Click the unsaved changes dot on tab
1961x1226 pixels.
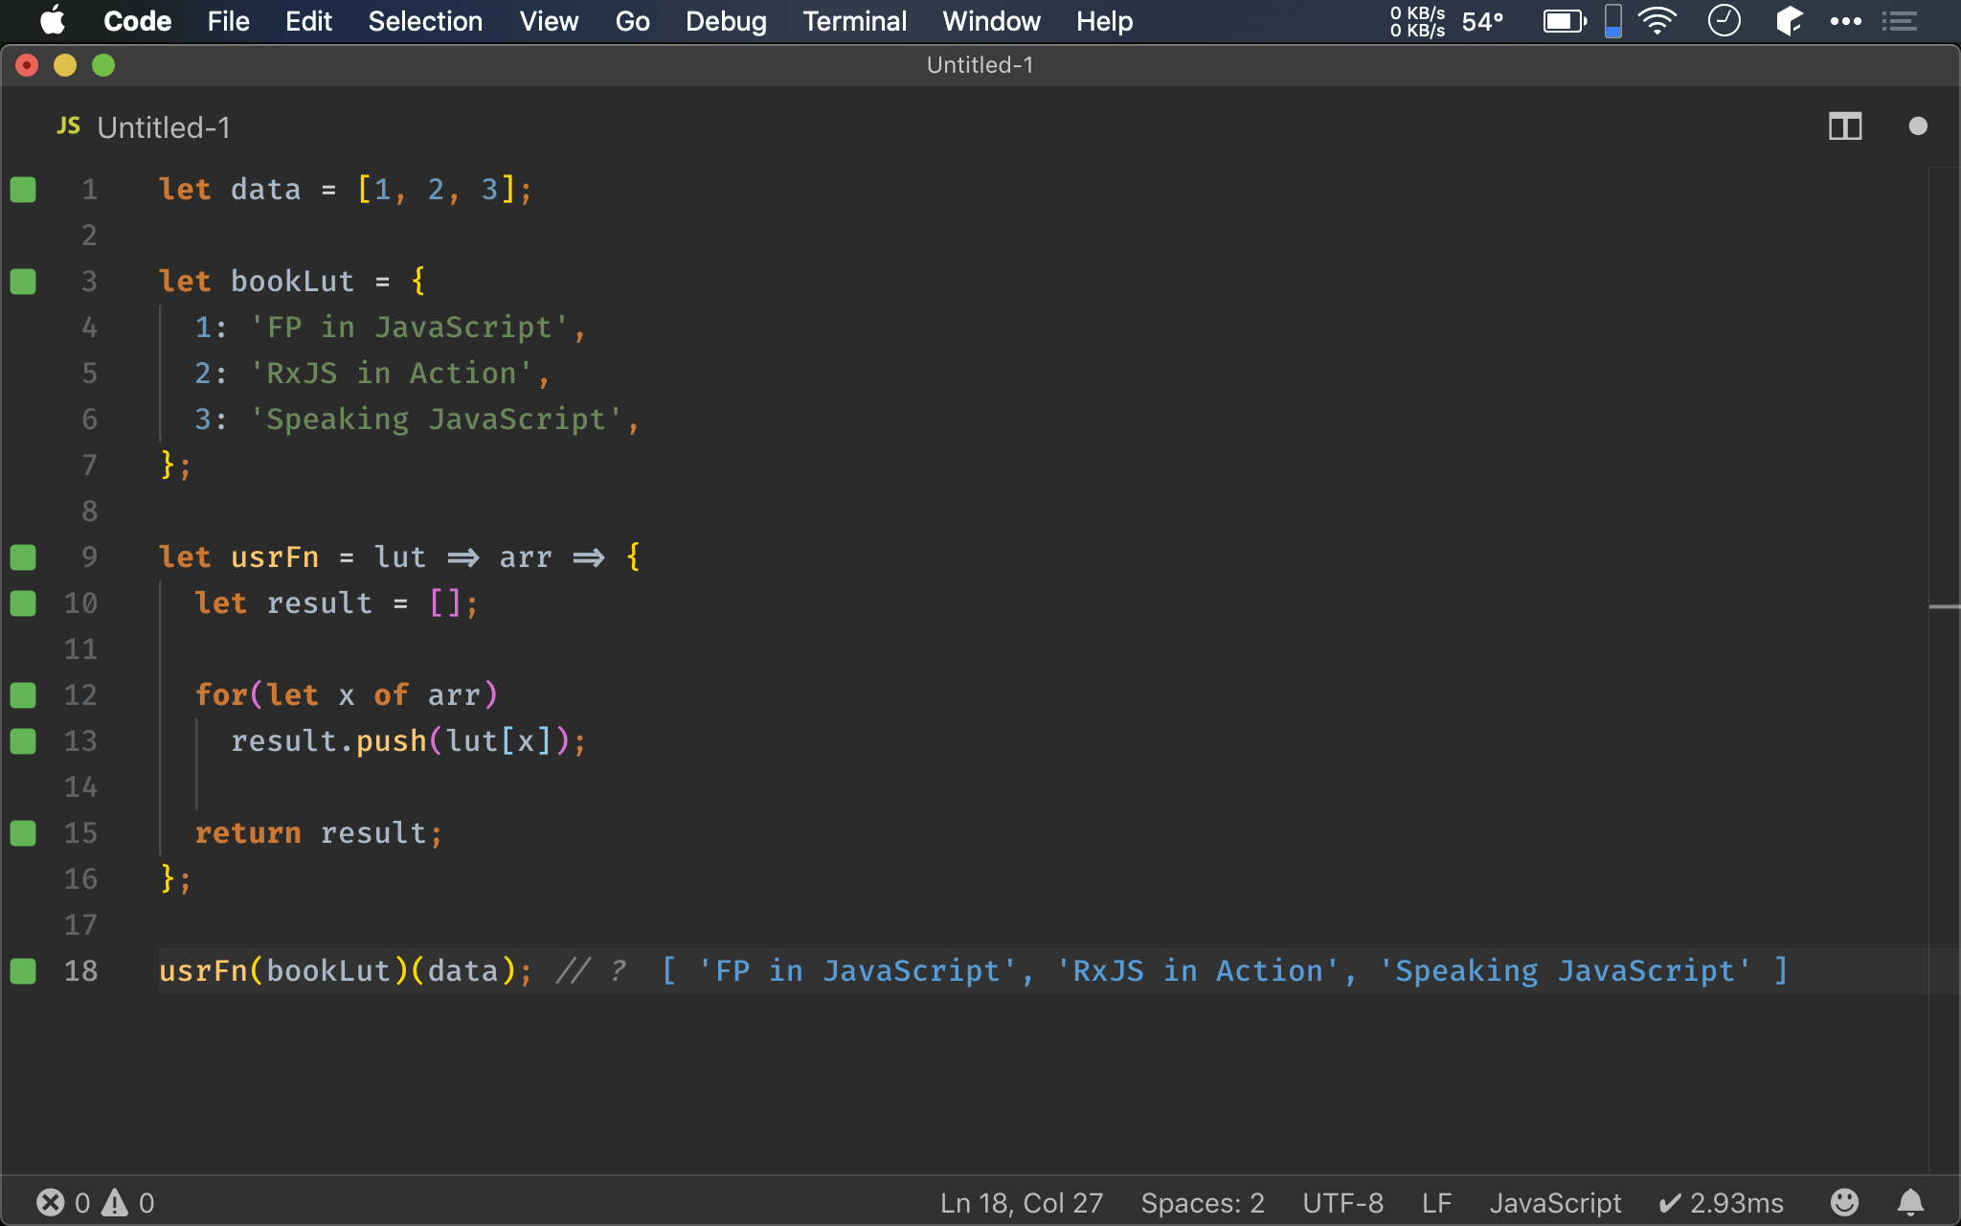coord(1918,126)
